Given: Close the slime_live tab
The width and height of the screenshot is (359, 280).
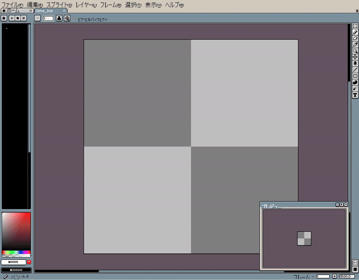Looking at the screenshot, I should pyautogui.click(x=64, y=11).
